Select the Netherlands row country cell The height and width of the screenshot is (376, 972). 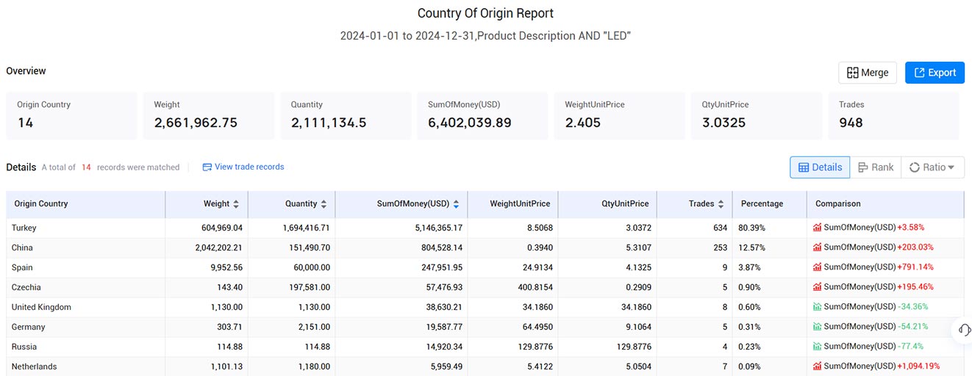point(86,366)
